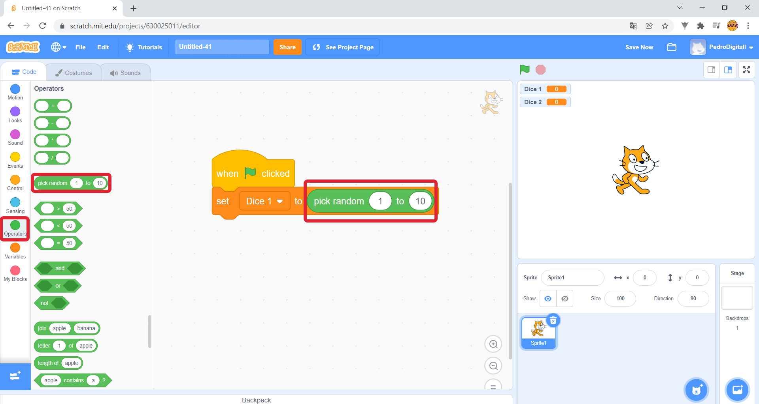Click the green flag to run
This screenshot has width=759, height=404.
point(525,70)
